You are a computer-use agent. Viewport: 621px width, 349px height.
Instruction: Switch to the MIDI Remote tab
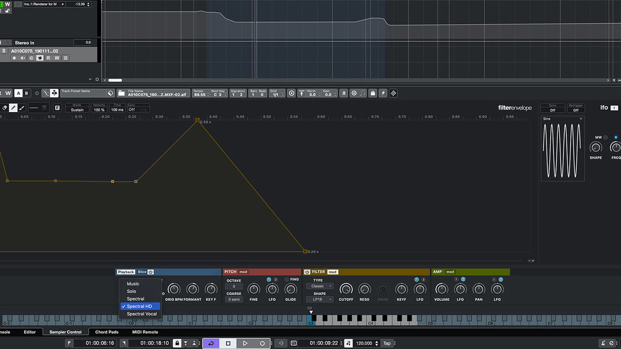tap(145, 332)
